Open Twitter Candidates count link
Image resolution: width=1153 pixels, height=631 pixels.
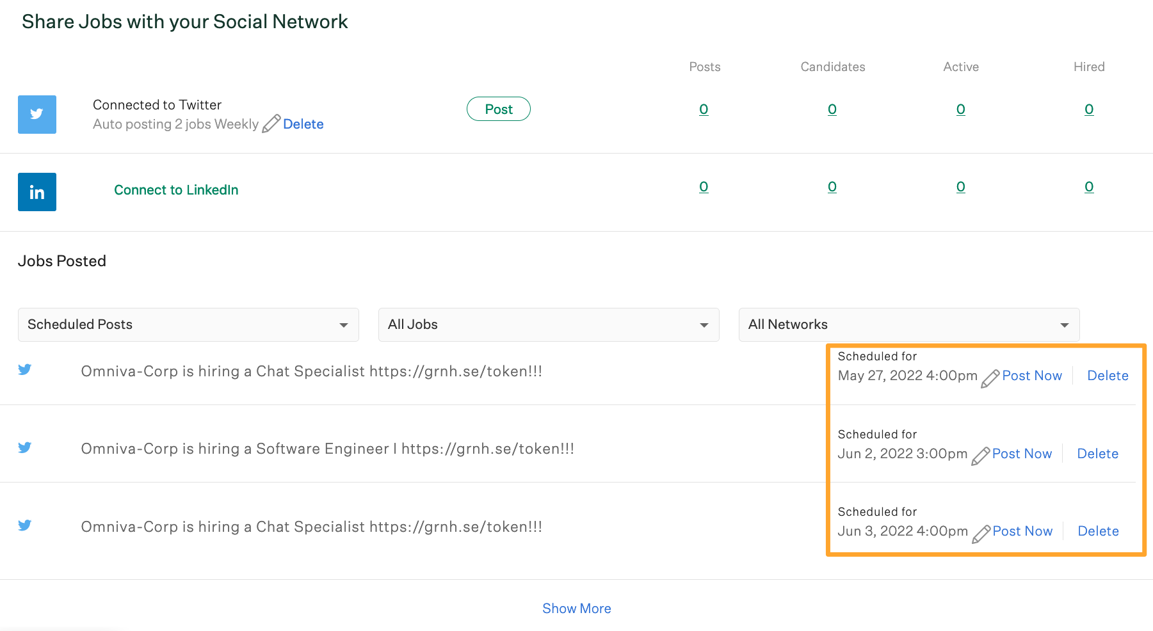tap(832, 109)
